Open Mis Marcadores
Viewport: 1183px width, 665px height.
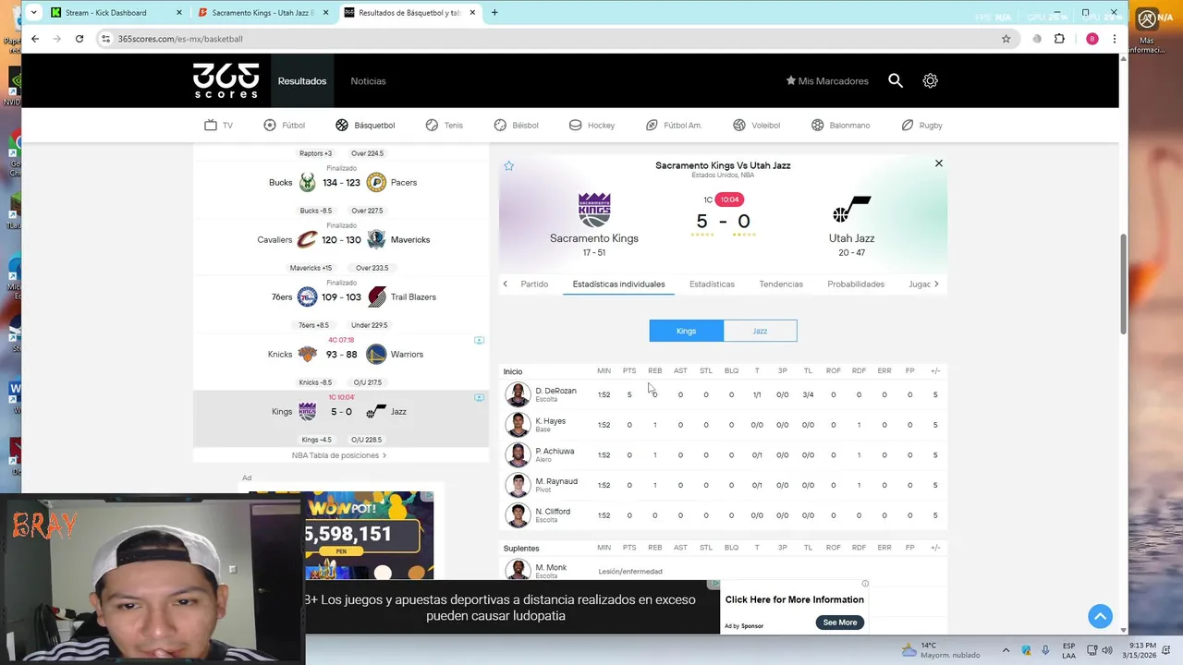pyautogui.click(x=827, y=81)
